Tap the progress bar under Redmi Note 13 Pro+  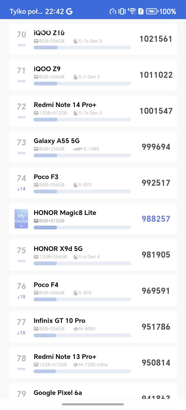coord(82,371)
